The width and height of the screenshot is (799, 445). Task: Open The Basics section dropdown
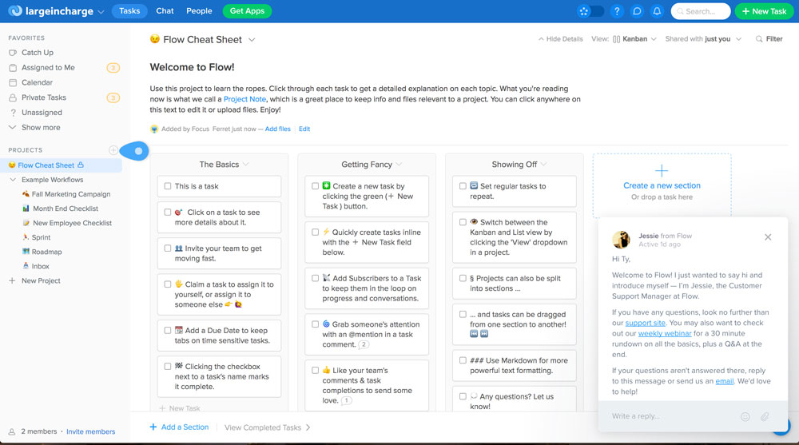pos(246,165)
